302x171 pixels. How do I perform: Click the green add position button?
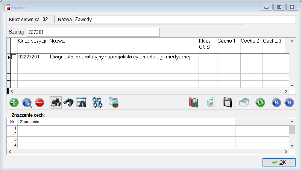coord(14,102)
